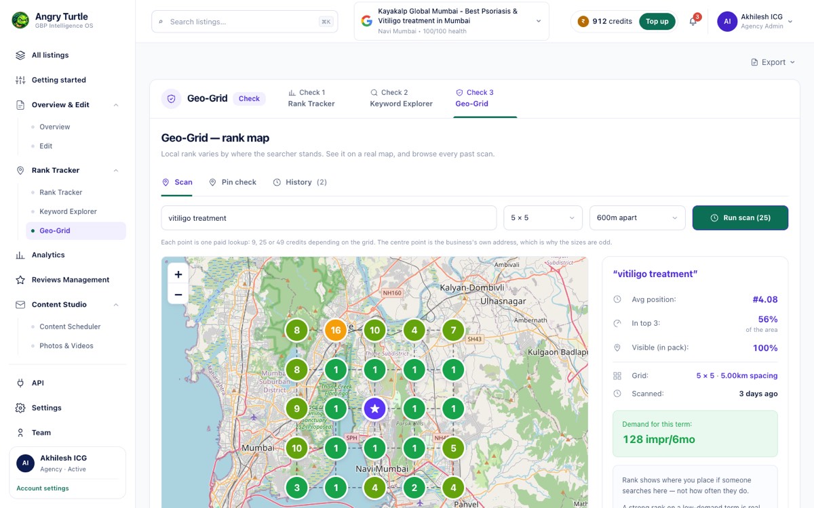Click the Reviews Management star icon

click(x=20, y=280)
